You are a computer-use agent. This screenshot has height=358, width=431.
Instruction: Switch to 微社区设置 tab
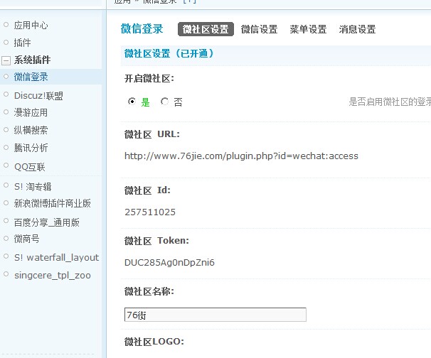(x=206, y=29)
